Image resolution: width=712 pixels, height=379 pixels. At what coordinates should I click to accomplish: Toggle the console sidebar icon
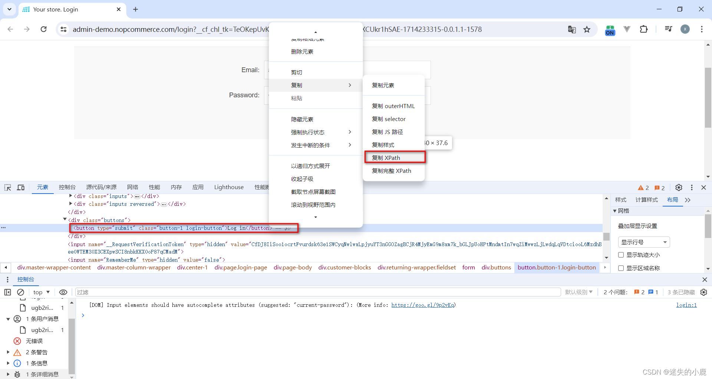point(7,292)
